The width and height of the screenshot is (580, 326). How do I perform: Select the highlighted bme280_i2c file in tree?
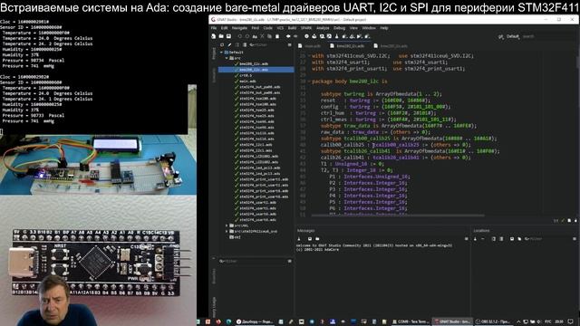point(256,70)
